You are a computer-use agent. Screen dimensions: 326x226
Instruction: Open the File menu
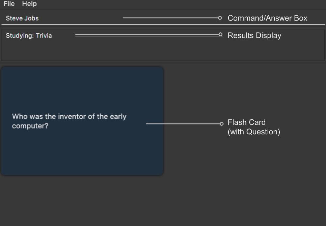click(9, 4)
